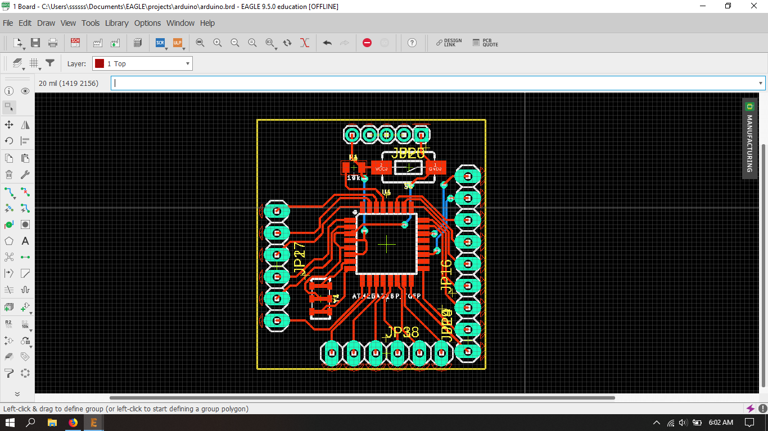This screenshot has height=431, width=768.
Task: Open the Window menu
Action: pos(180,23)
